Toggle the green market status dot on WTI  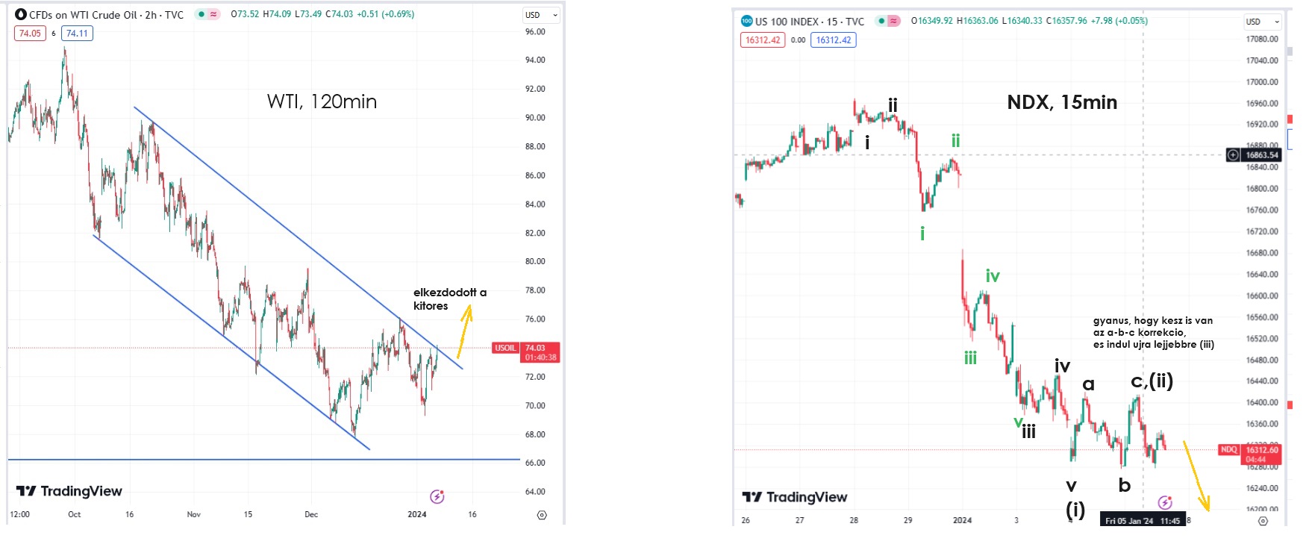pyautogui.click(x=201, y=14)
